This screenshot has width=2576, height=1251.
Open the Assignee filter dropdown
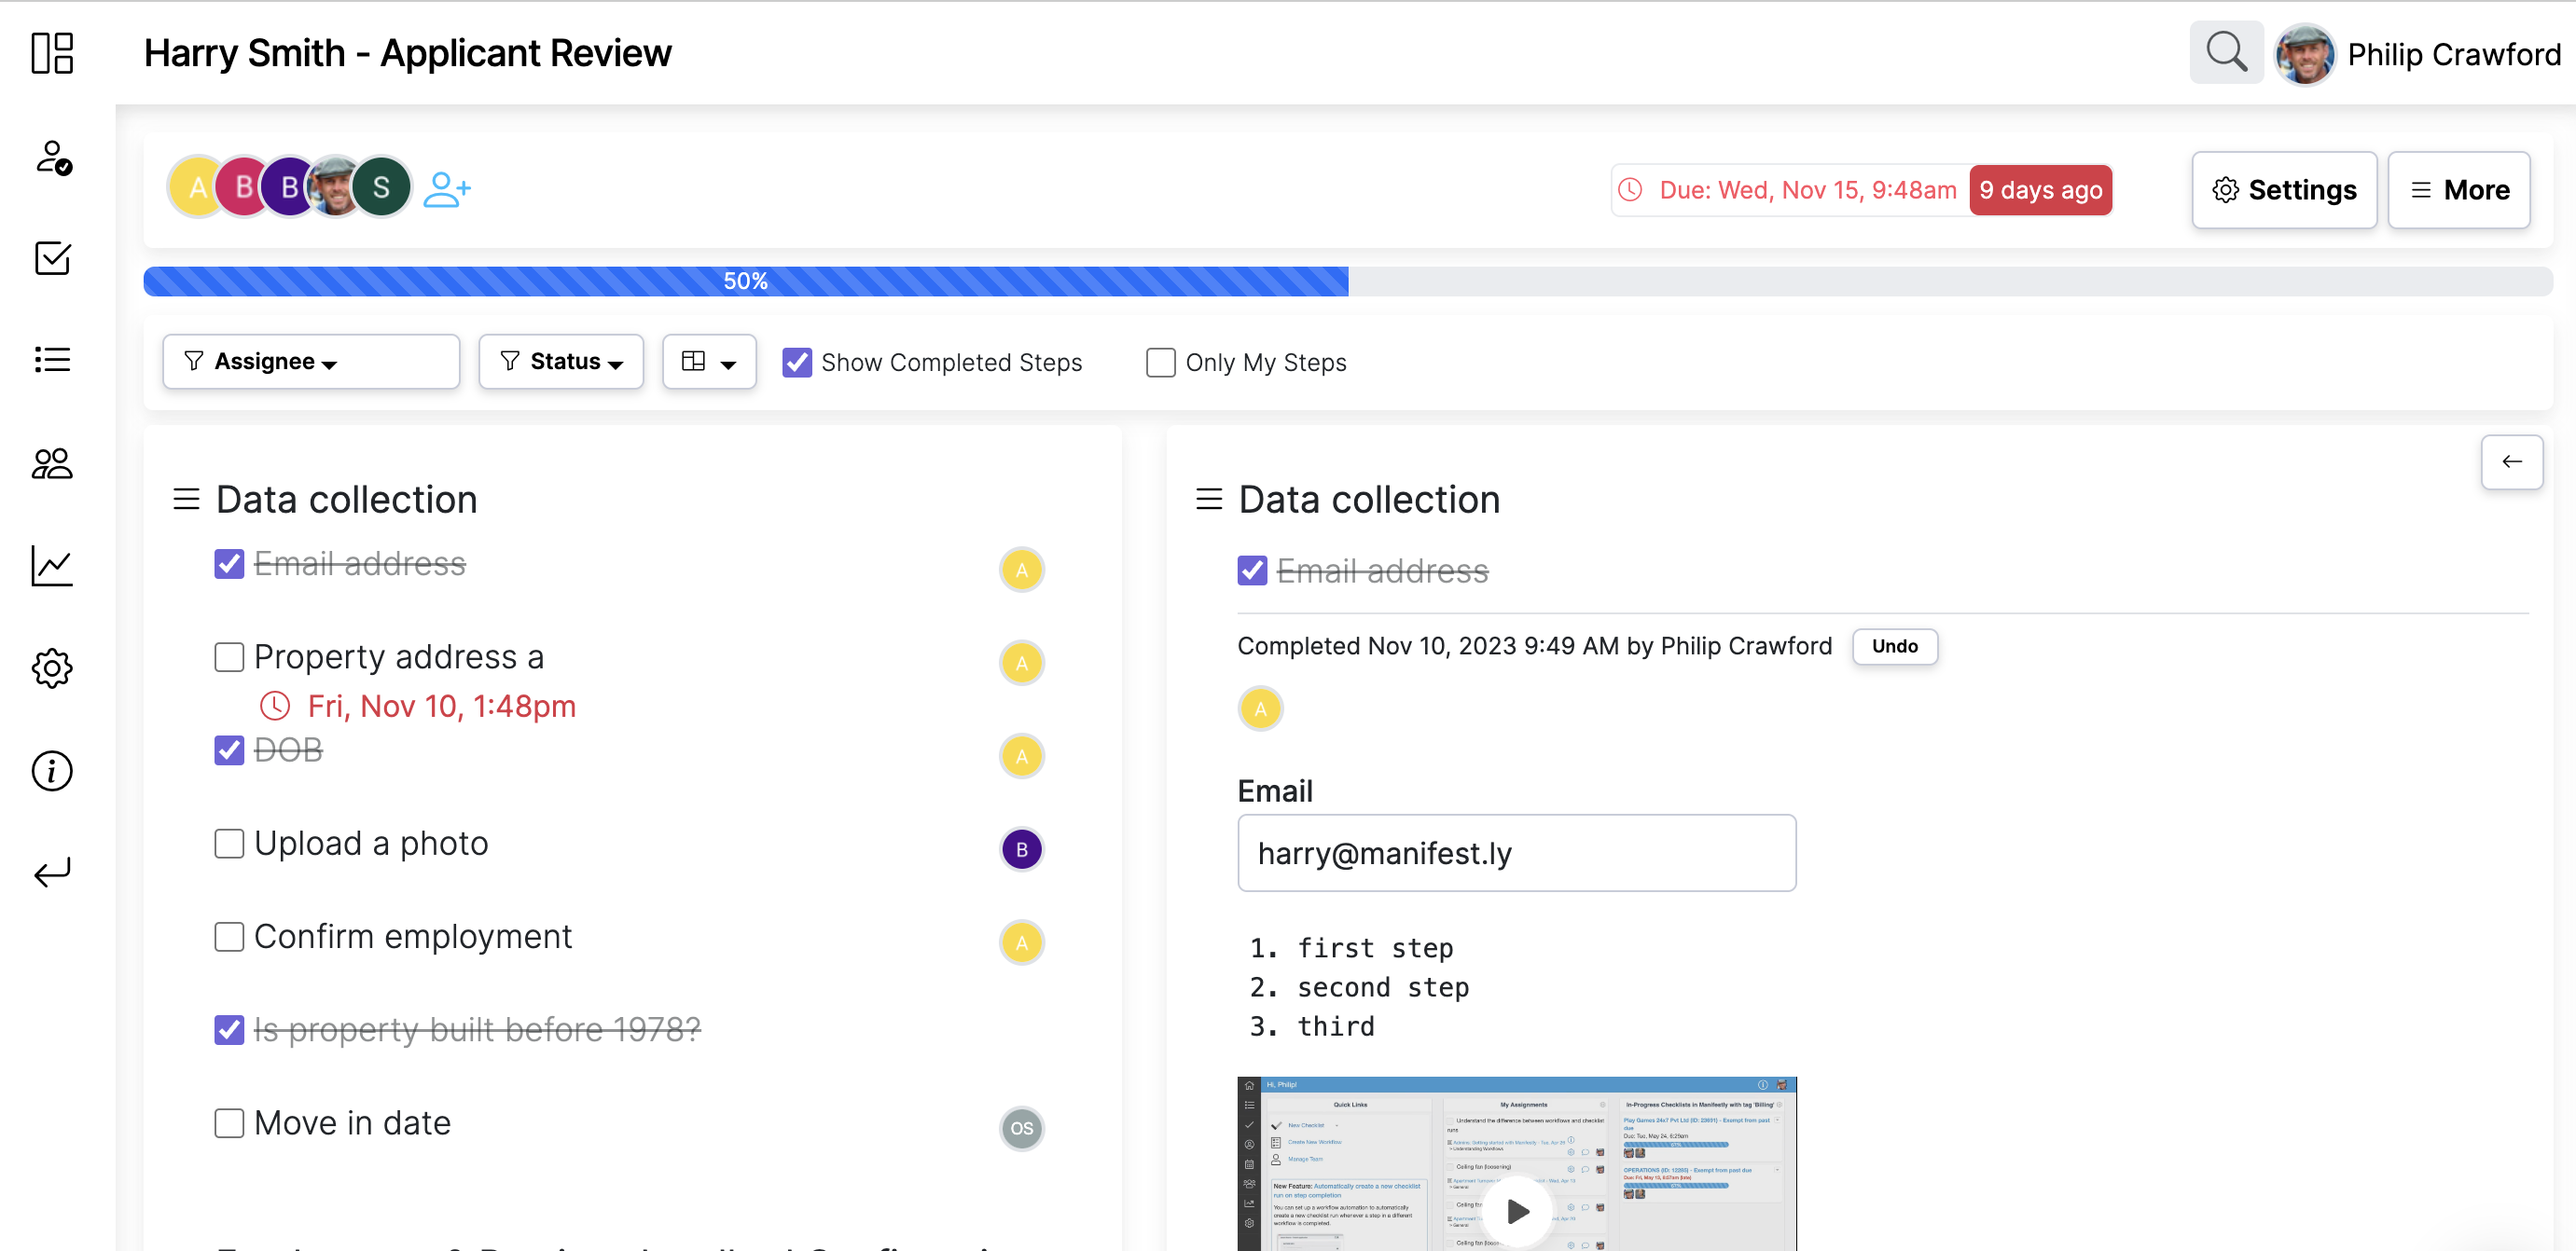click(x=311, y=361)
